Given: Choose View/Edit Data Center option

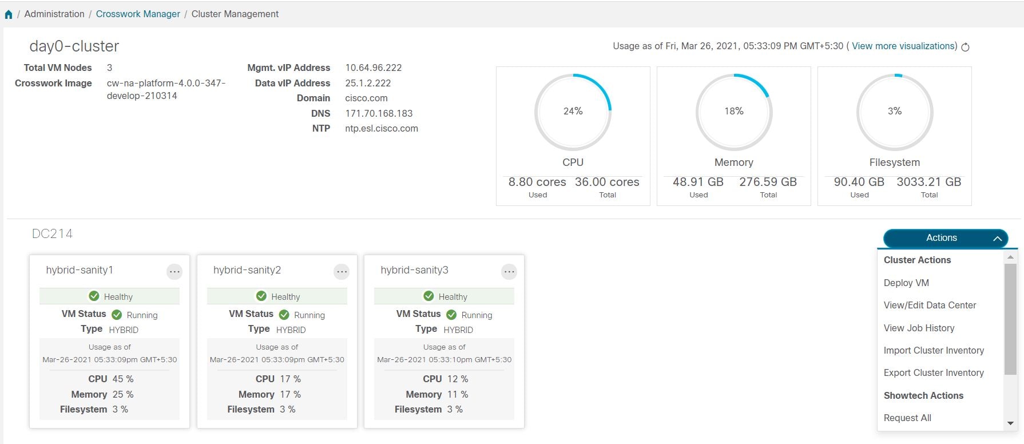Looking at the screenshot, I should coord(930,305).
